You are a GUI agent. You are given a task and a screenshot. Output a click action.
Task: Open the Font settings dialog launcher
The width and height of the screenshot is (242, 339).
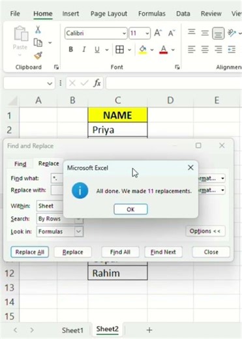point(177,67)
